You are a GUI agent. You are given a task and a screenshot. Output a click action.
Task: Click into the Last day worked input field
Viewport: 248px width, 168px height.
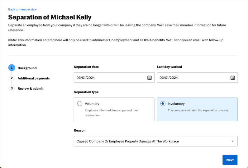197,77
